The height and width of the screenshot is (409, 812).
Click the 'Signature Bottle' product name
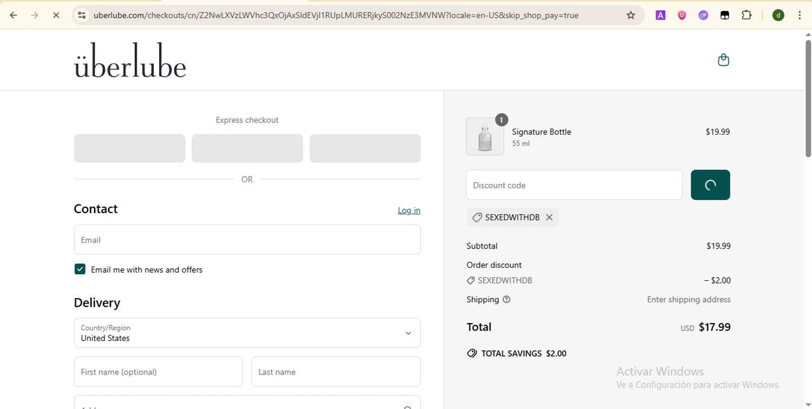(x=541, y=132)
